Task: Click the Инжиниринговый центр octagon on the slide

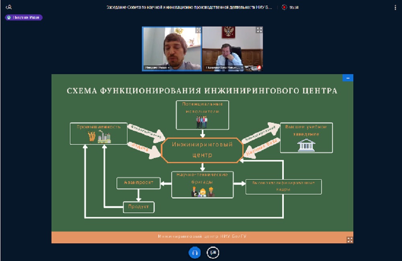Action: pyautogui.click(x=202, y=149)
